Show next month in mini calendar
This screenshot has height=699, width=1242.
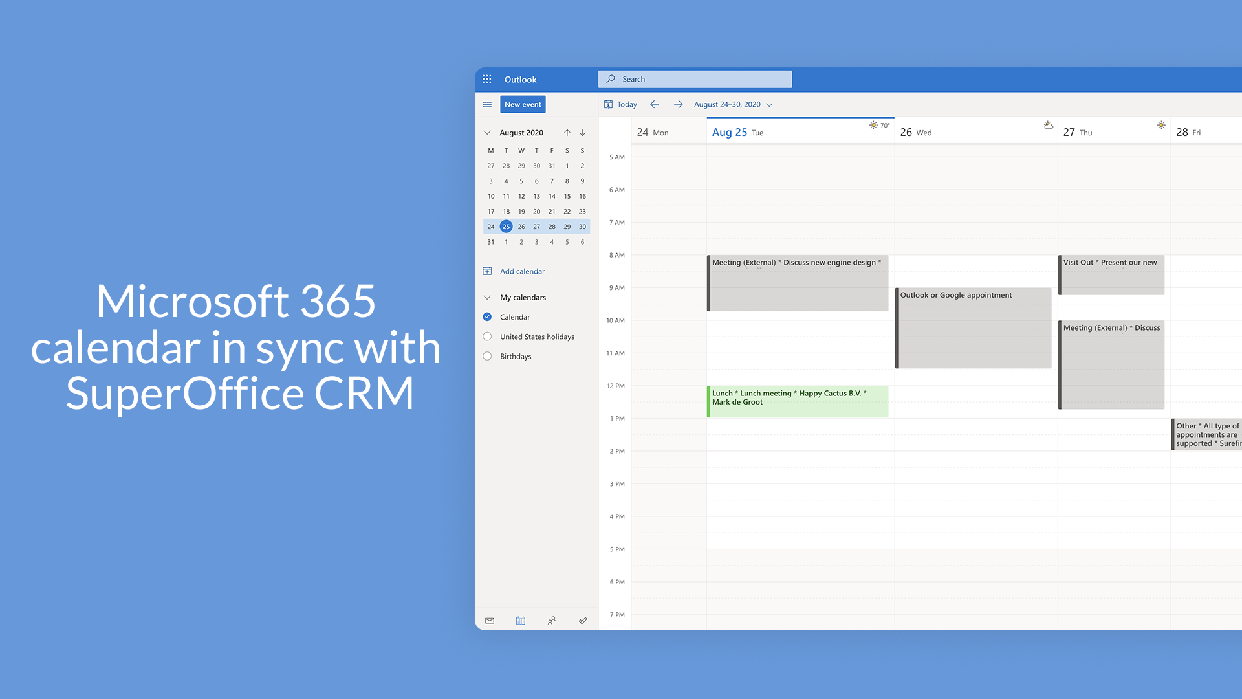[583, 133]
